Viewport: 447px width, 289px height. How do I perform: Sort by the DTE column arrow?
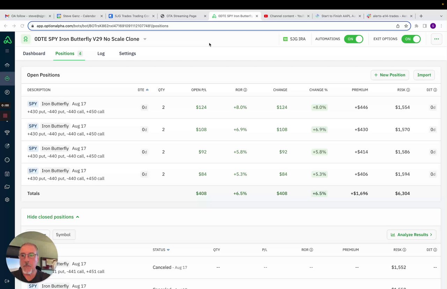[147, 90]
